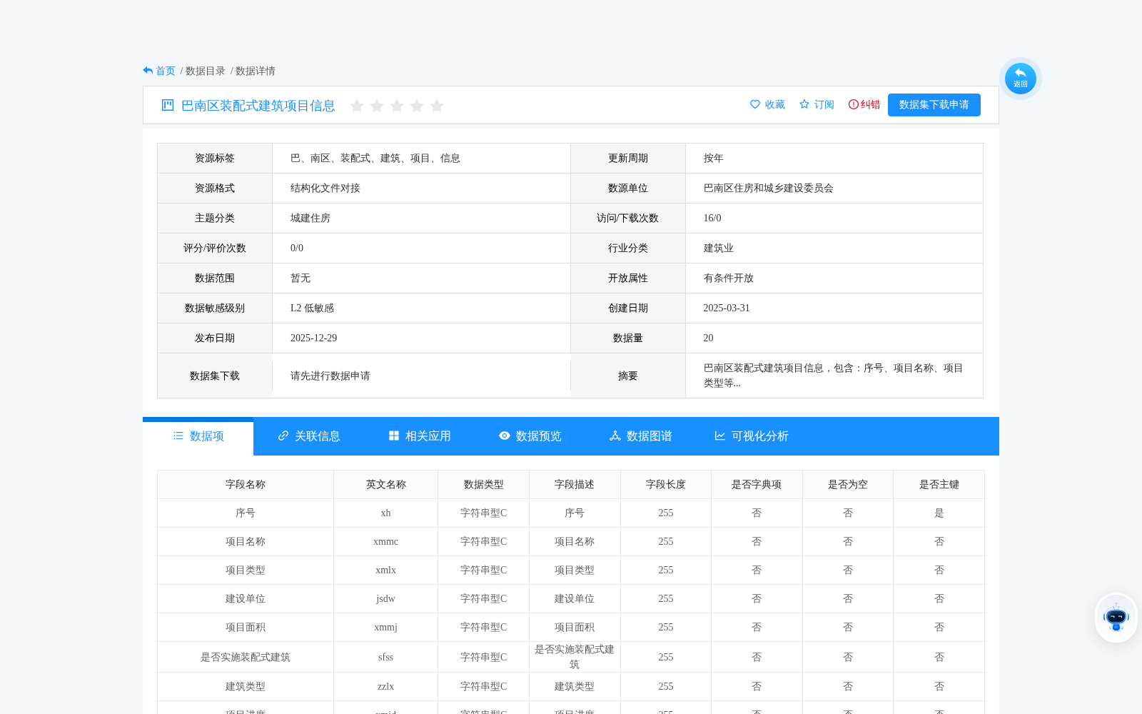Click the L2 低敏感 sensitivity value
The width and height of the screenshot is (1142, 714).
[x=313, y=308]
